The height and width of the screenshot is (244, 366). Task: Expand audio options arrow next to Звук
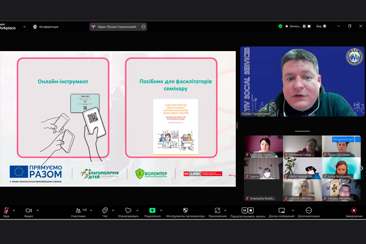pos(14,210)
